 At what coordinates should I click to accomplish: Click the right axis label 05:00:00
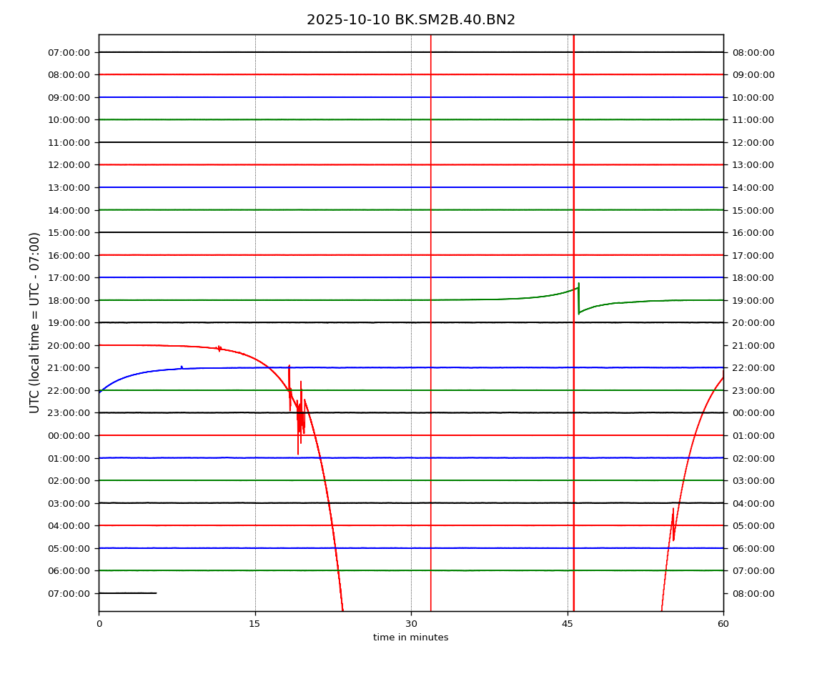753,525
